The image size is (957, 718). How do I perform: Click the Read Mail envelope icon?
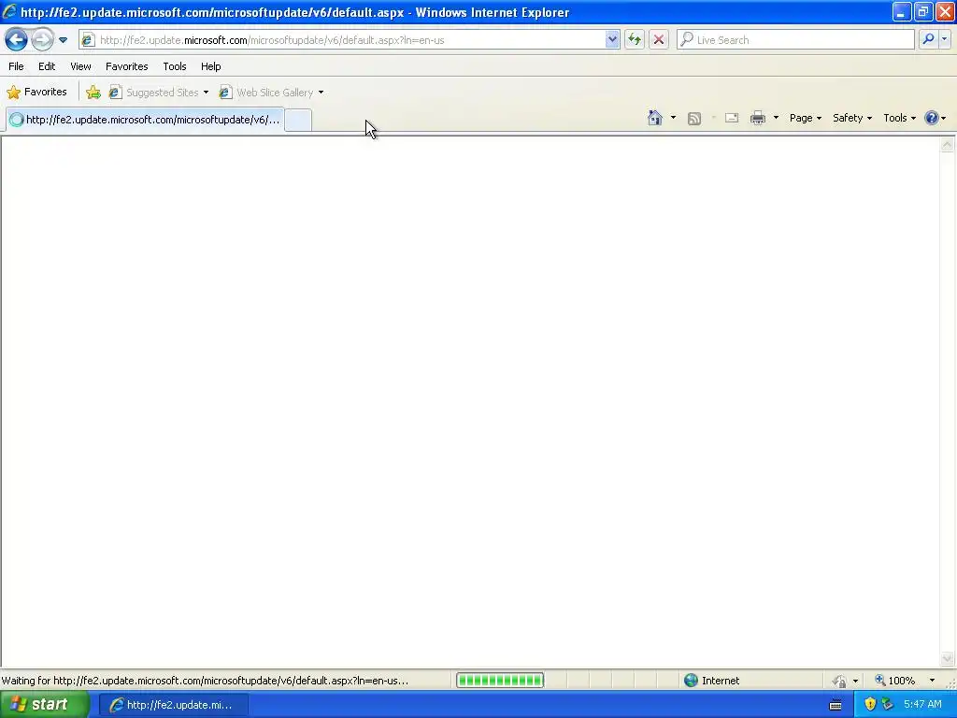(732, 118)
